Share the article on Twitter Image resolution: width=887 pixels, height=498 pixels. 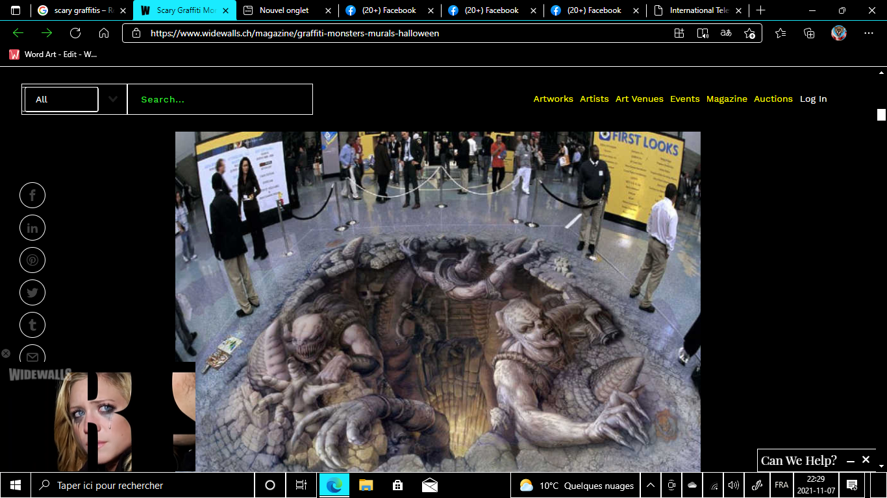point(32,292)
